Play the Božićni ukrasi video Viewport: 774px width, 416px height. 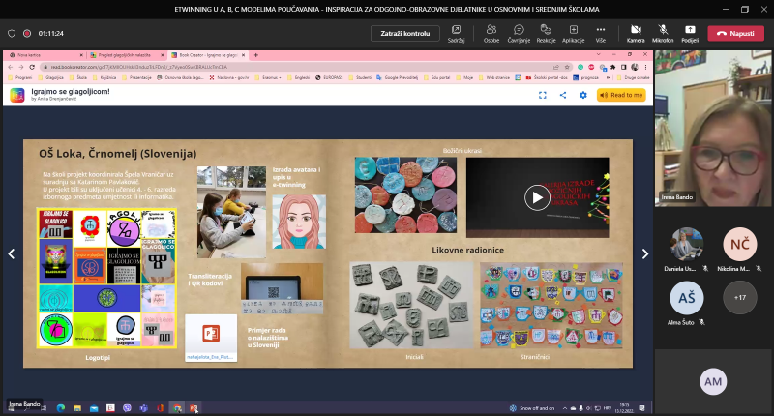point(537,197)
